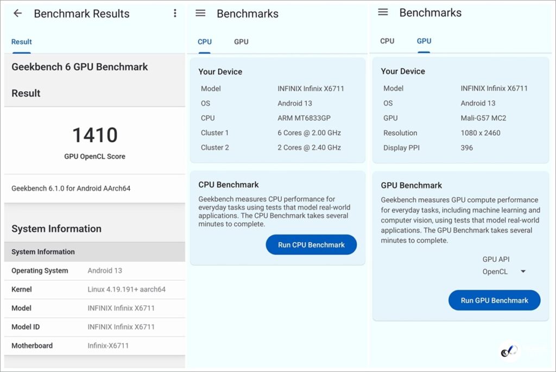This screenshot has width=556, height=372.
Task: Select the Kernel row showing Linux 4.19.191+
Action: [94, 289]
